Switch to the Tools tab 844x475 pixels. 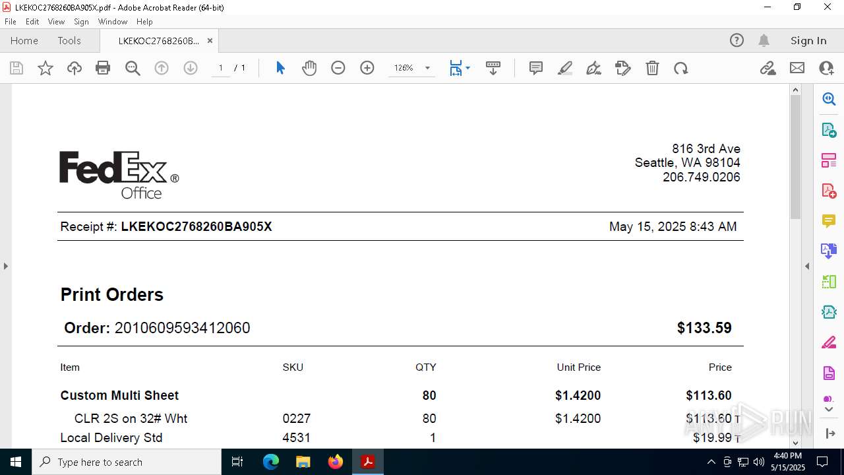click(69, 40)
